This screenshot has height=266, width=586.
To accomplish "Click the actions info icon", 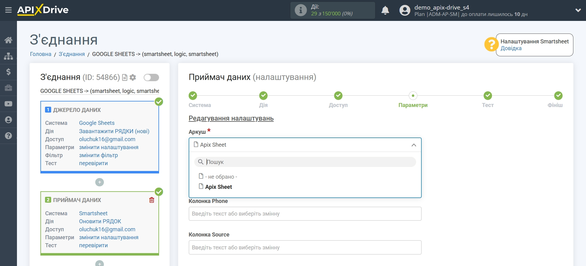I will click(x=301, y=10).
